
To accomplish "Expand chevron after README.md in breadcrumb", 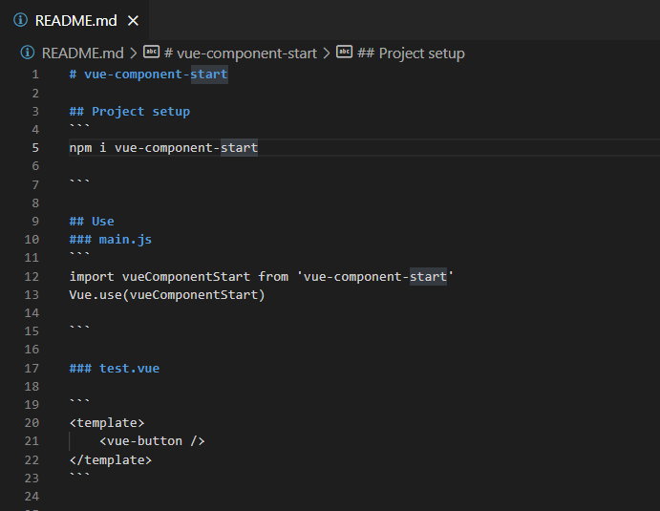I will click(134, 53).
